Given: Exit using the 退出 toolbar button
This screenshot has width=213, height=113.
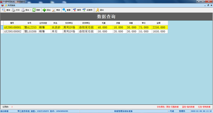Looking at the screenshot, I should (x=100, y=10).
